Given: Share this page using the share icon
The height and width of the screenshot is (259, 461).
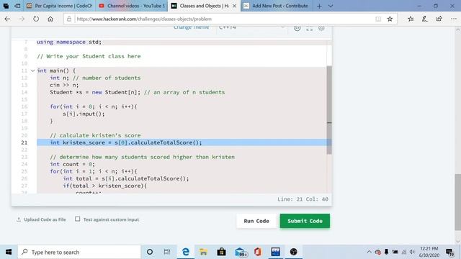Looking at the screenshot, I should coord(439,19).
